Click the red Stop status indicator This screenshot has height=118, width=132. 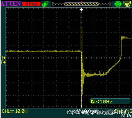(x=31, y=4)
